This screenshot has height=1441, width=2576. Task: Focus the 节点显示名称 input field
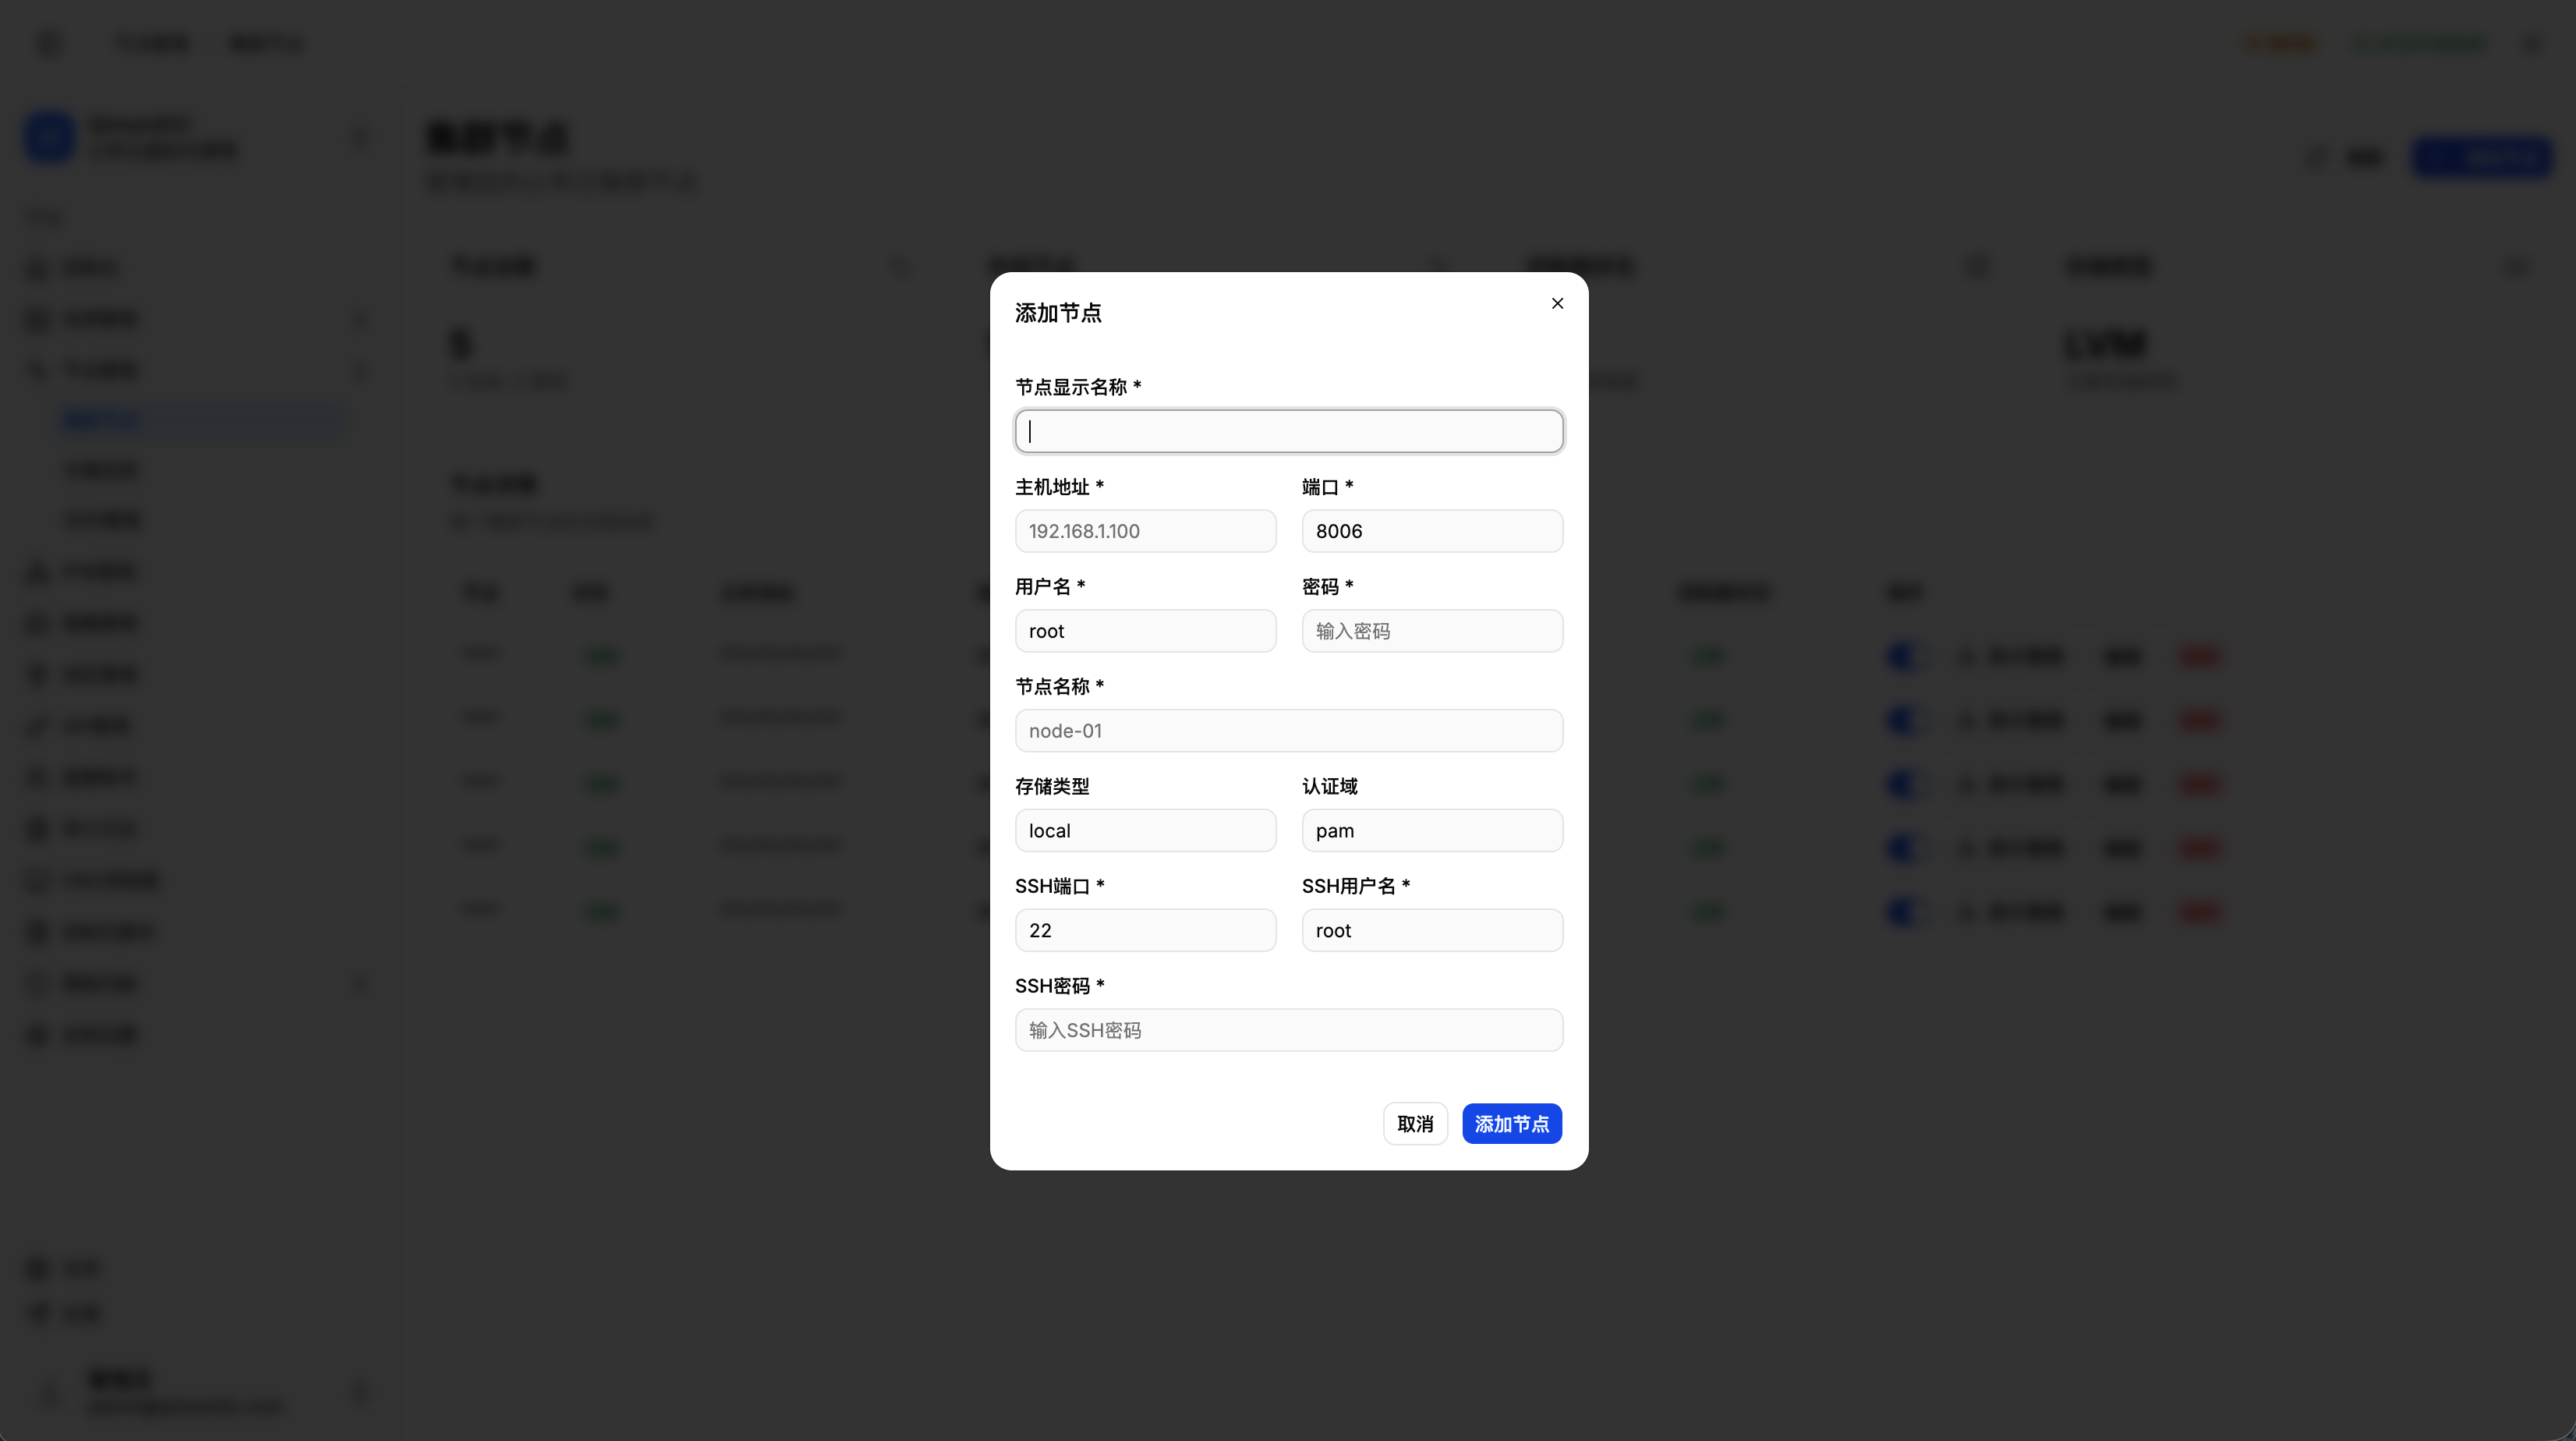[1289, 431]
